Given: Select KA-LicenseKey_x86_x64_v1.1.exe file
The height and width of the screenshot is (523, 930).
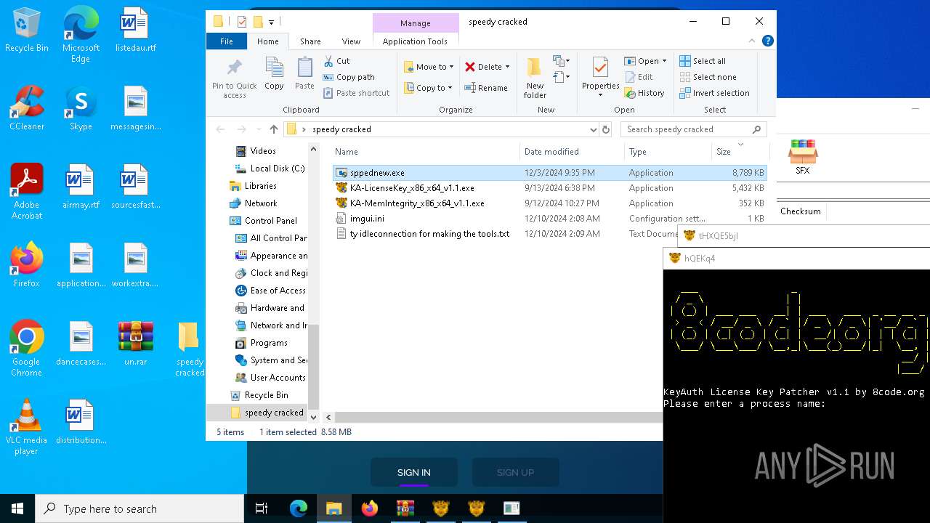Looking at the screenshot, I should tap(550, 188).
